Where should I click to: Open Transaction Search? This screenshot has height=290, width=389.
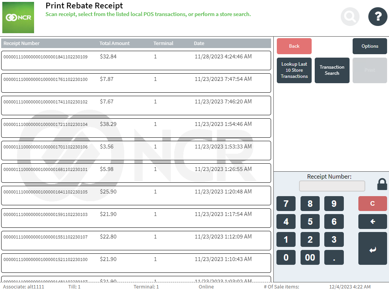point(332,70)
